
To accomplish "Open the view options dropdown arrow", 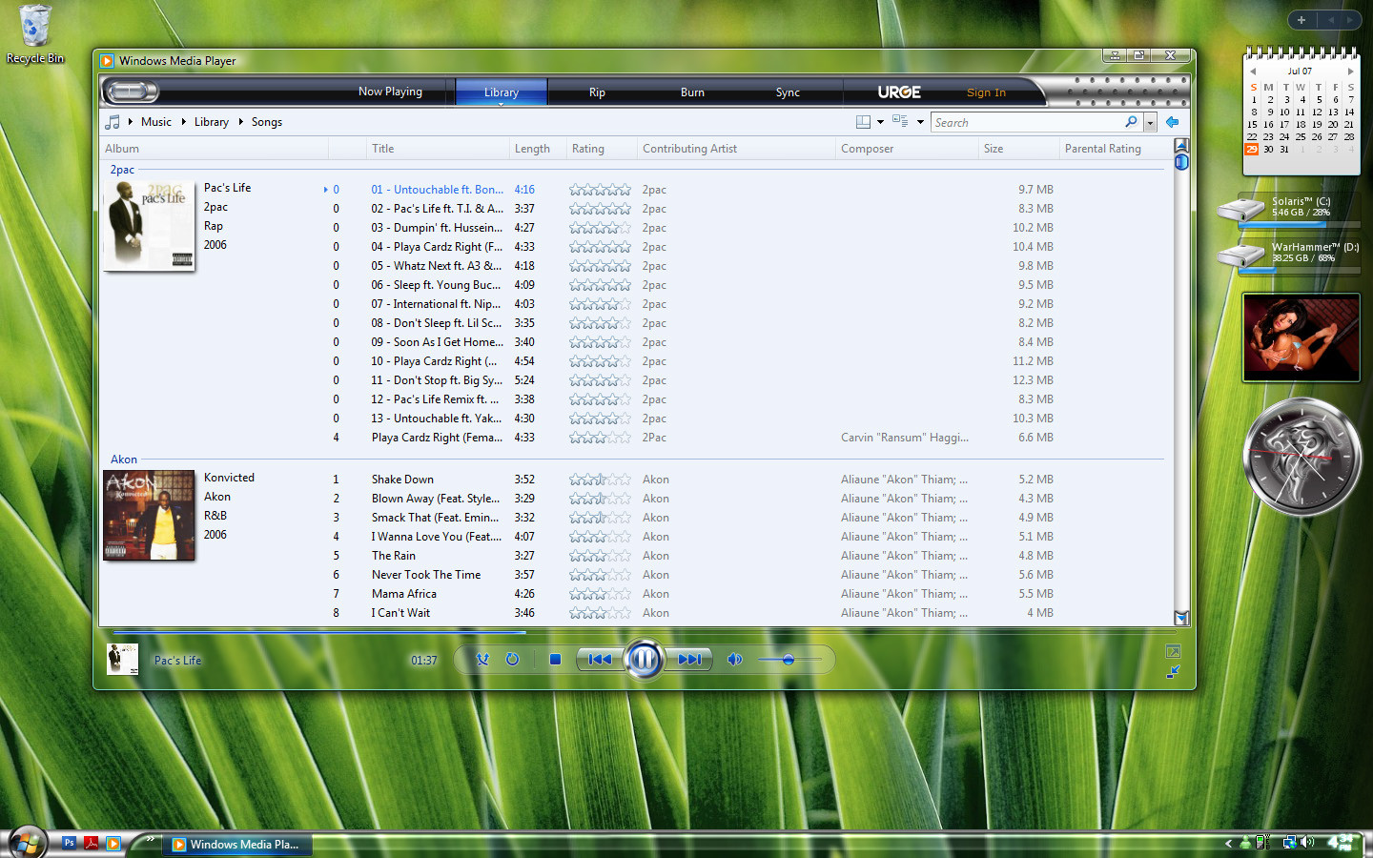I will tap(920, 122).
